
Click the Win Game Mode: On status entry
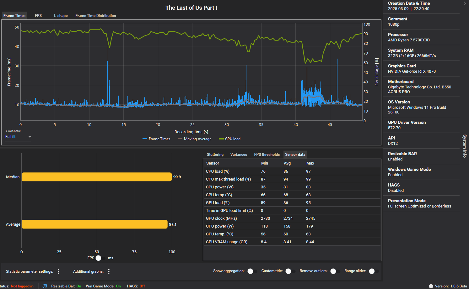(x=103, y=286)
